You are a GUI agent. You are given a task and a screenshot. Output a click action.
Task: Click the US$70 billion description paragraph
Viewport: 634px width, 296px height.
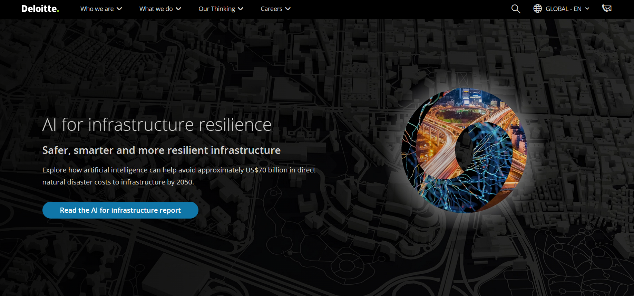(x=178, y=176)
